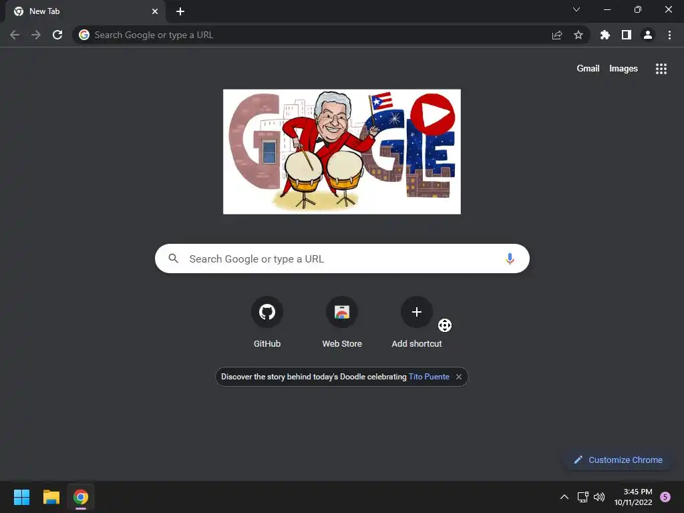Open the Web Store shortcut
Screen dimensions: 684x513
[342, 322]
